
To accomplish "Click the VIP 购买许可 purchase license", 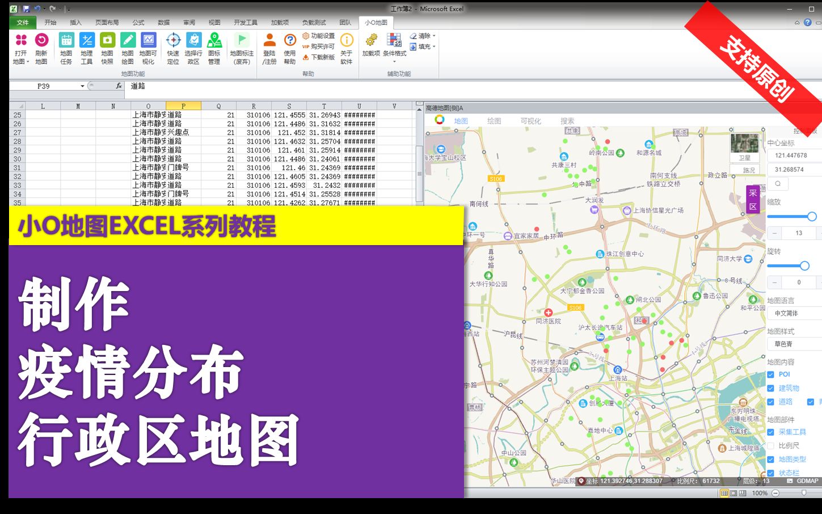I will (319, 47).
